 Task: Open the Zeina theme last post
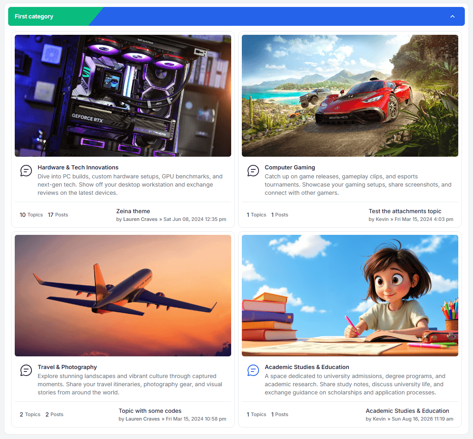point(133,211)
